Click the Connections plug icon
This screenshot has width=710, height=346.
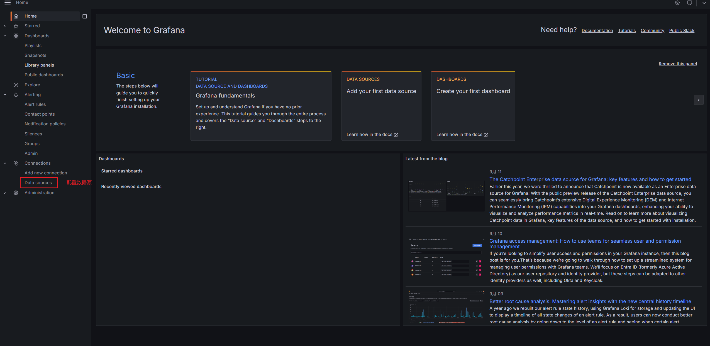(x=16, y=163)
